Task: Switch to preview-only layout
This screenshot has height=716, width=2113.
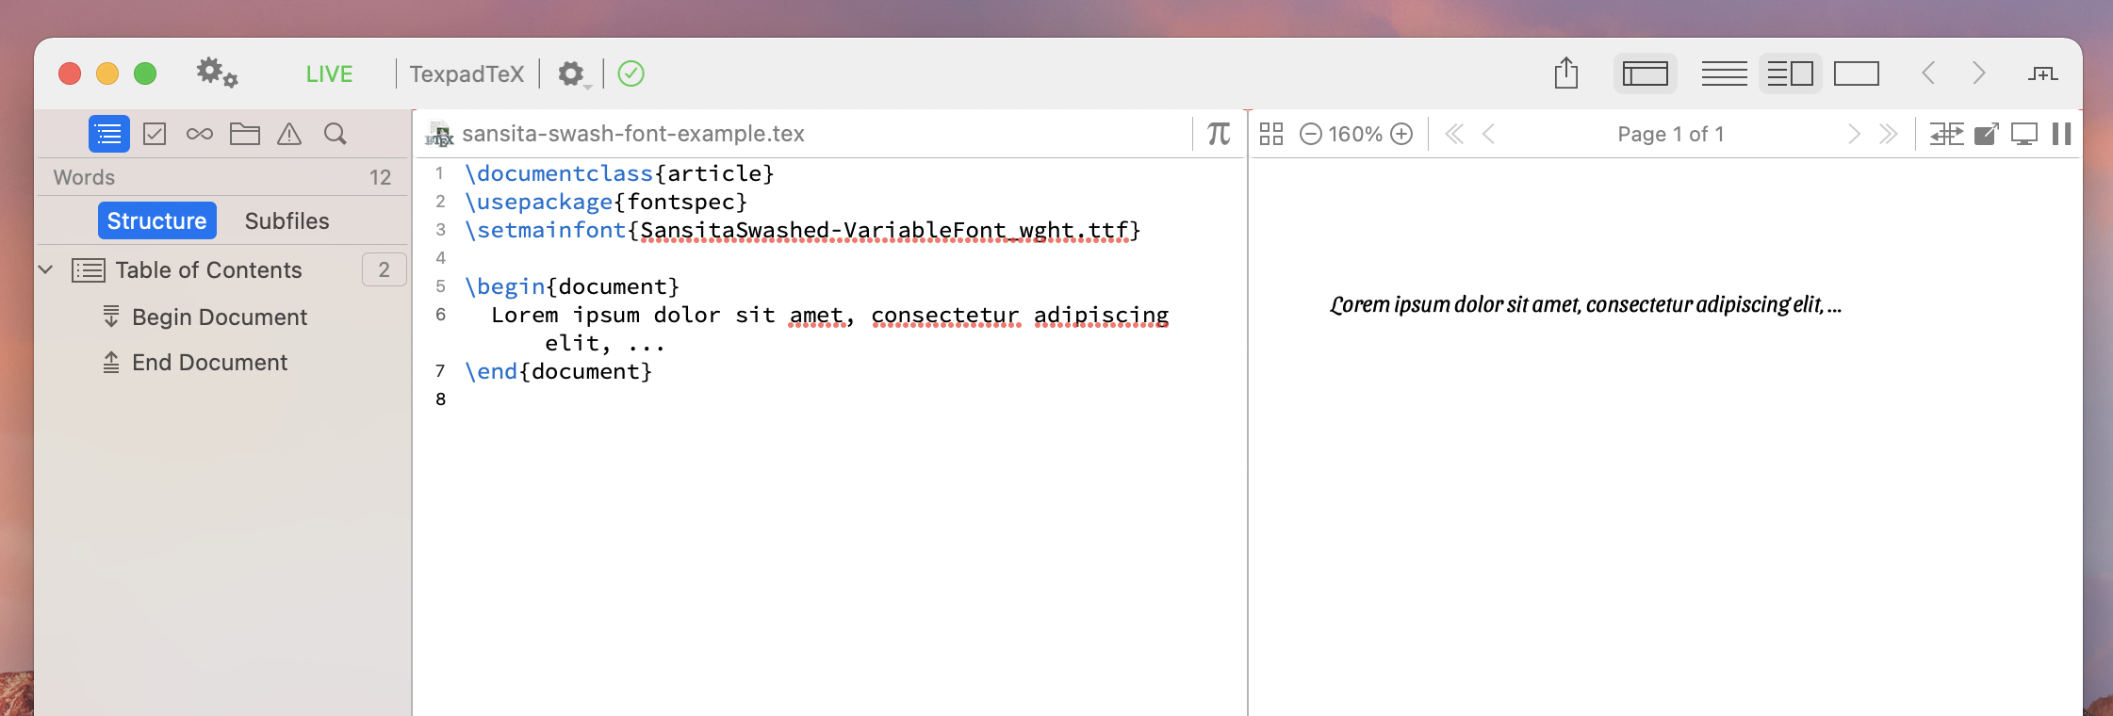Action: point(1857,73)
